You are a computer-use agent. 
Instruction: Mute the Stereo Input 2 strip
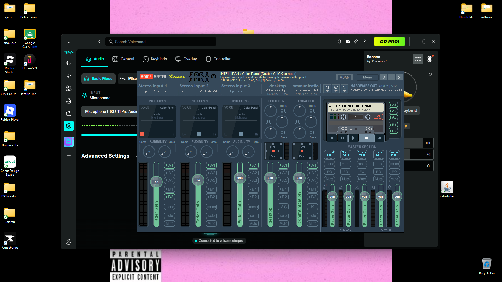tap(211, 224)
